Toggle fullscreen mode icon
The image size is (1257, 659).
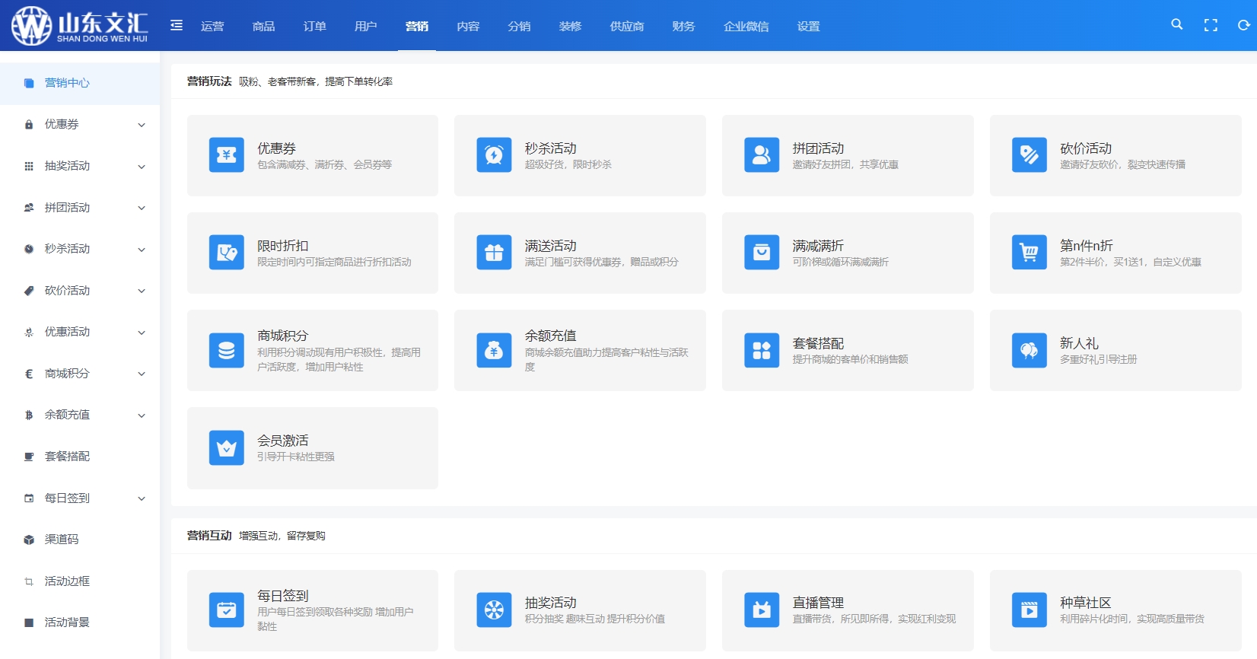click(1211, 25)
